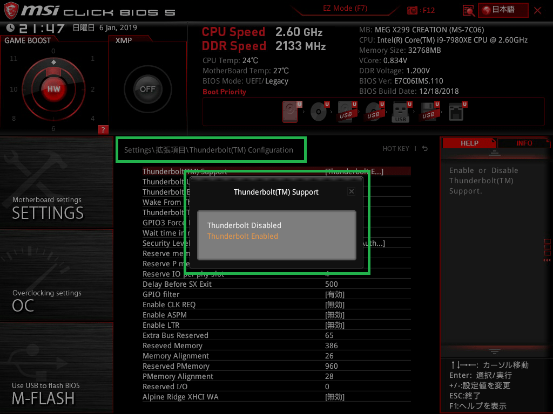553x414 pixels.
Task: Click the BIOS Ver E7C06IMS.110 line
Action: point(401,81)
